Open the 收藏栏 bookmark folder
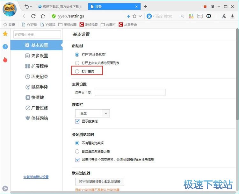The height and width of the screenshot is (194, 239). pos(108,25)
